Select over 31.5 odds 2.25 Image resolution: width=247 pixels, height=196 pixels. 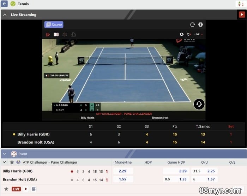(204, 171)
